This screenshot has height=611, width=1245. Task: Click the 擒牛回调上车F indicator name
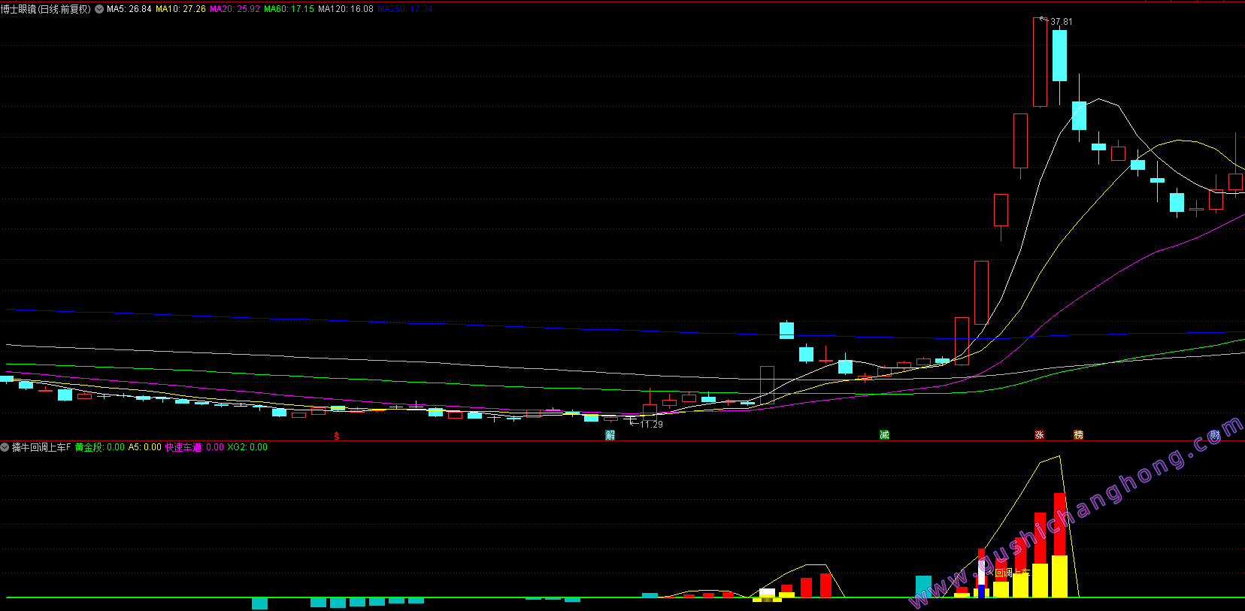pyautogui.click(x=41, y=447)
